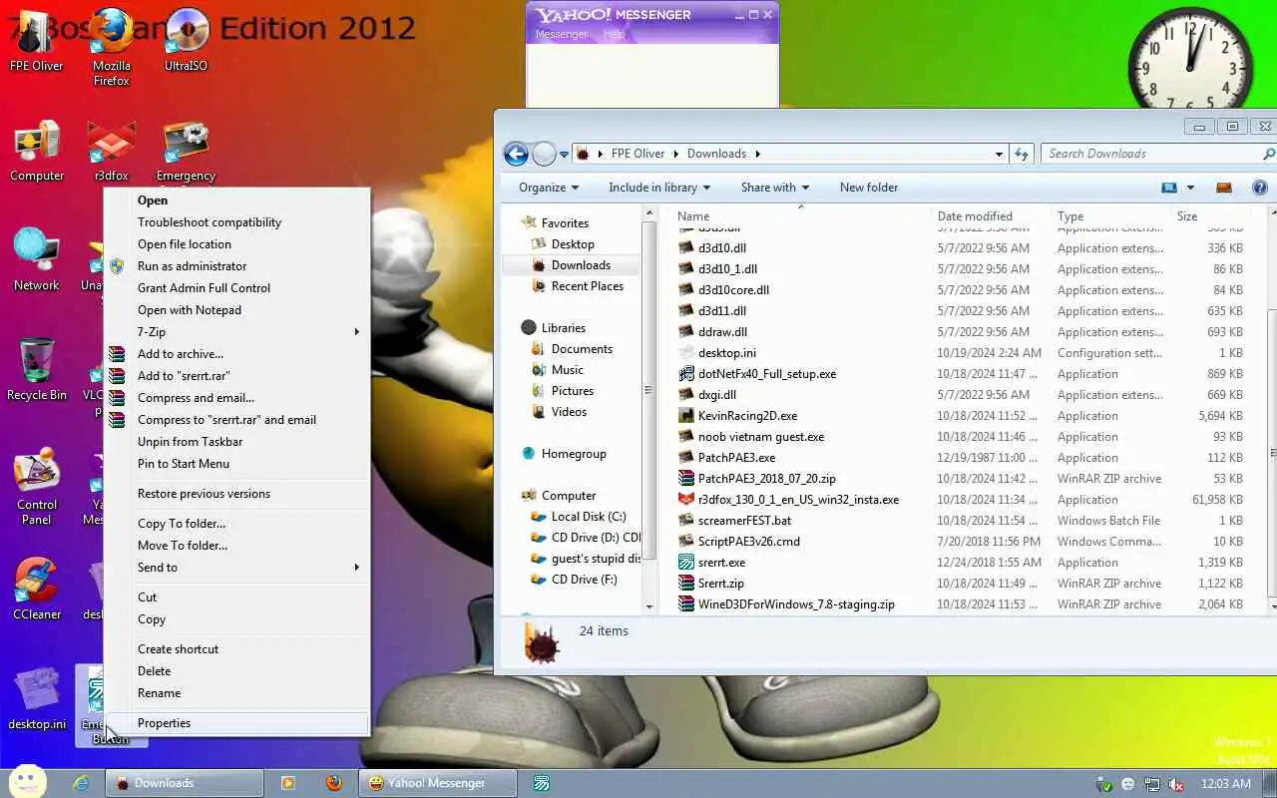Select srerrt.exe in the file list
The image size is (1277, 798).
(x=721, y=563)
